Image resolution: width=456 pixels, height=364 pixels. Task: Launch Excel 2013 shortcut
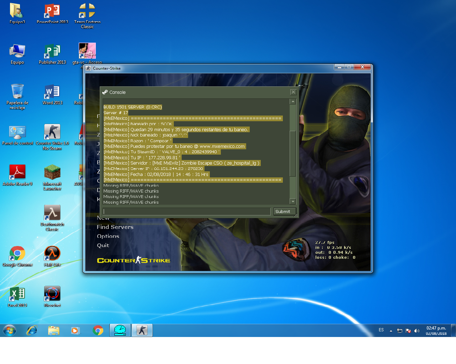17,297
